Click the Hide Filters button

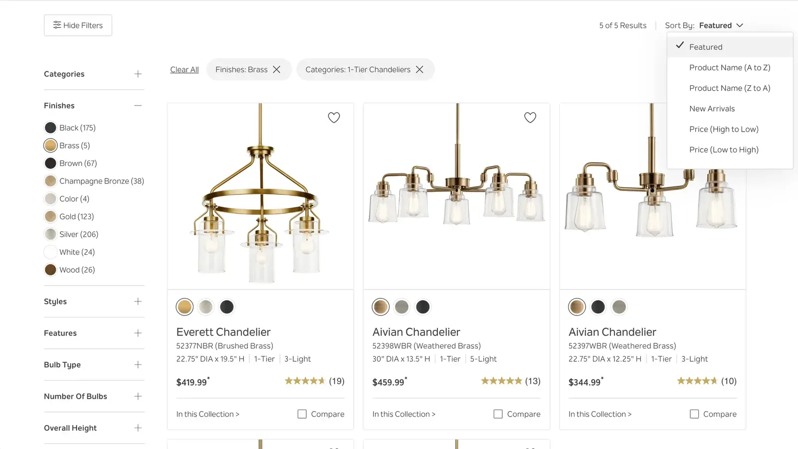pyautogui.click(x=78, y=25)
